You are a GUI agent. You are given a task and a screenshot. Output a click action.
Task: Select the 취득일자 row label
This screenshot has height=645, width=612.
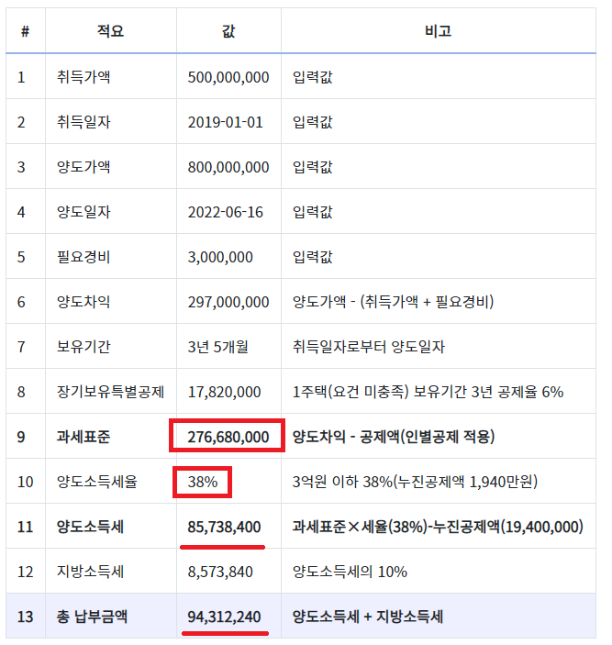(x=83, y=122)
